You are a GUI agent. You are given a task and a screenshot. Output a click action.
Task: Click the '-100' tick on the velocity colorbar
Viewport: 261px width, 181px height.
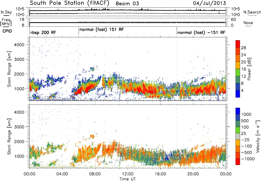tap(247, 146)
